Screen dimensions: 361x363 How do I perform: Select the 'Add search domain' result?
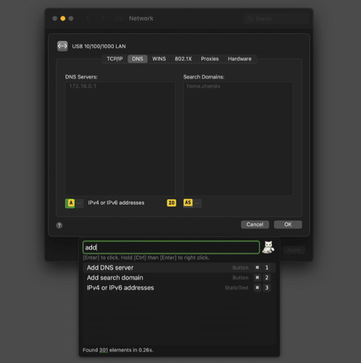[x=179, y=278]
